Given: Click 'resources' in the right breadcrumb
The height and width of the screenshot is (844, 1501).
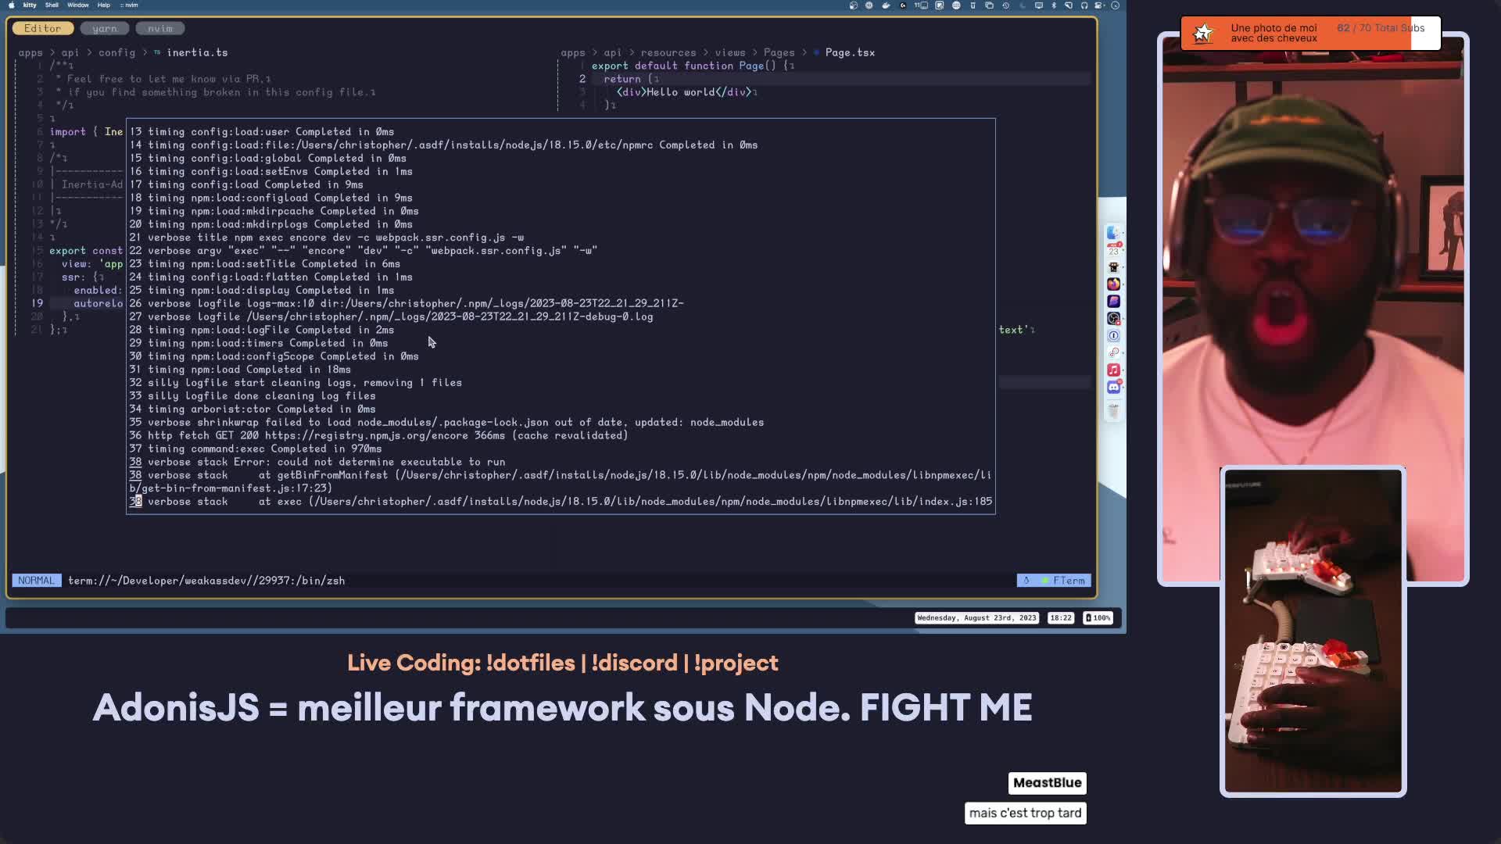Looking at the screenshot, I should [x=668, y=52].
